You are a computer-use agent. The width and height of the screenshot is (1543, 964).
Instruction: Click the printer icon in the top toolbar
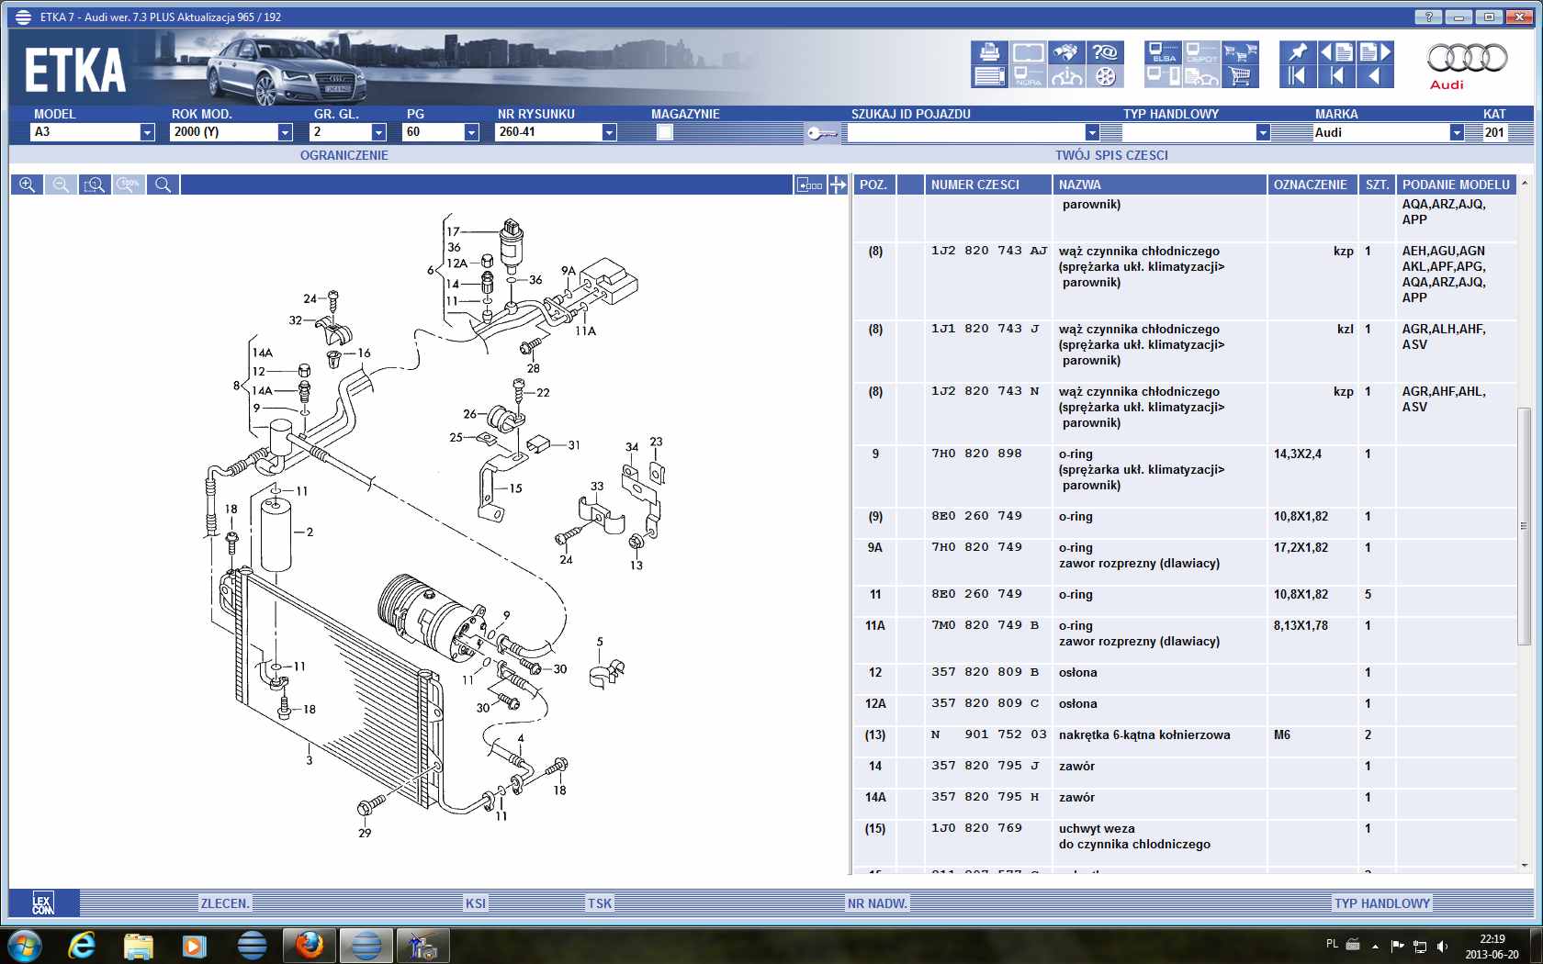[989, 52]
